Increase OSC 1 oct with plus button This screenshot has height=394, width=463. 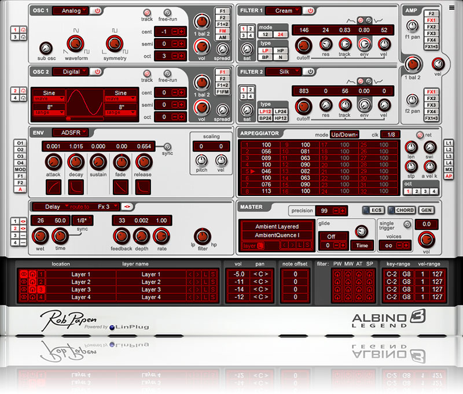tap(181, 56)
